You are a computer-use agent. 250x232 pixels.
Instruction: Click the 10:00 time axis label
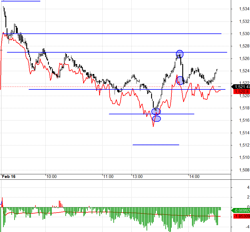(x=51, y=177)
